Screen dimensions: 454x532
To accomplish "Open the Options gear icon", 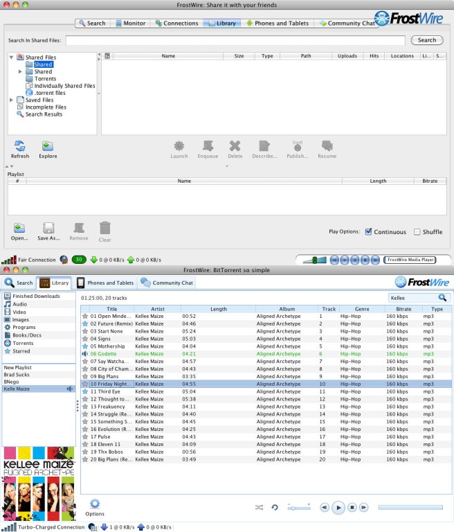I will coord(95,504).
